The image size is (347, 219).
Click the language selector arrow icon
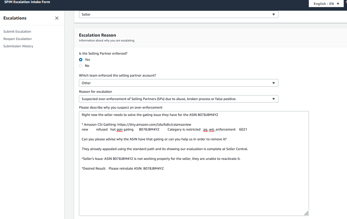point(338,4)
